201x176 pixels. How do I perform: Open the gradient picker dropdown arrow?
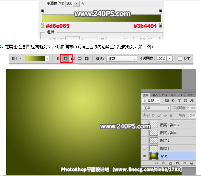[47, 59]
